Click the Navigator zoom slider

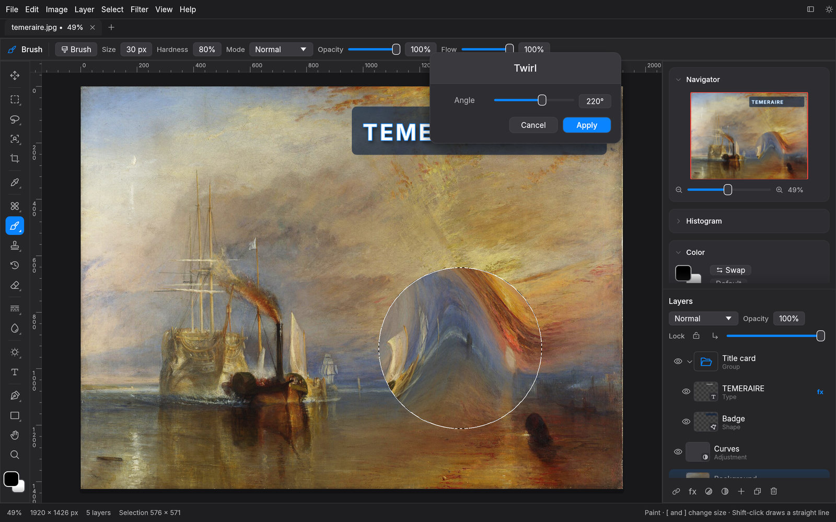coord(729,190)
